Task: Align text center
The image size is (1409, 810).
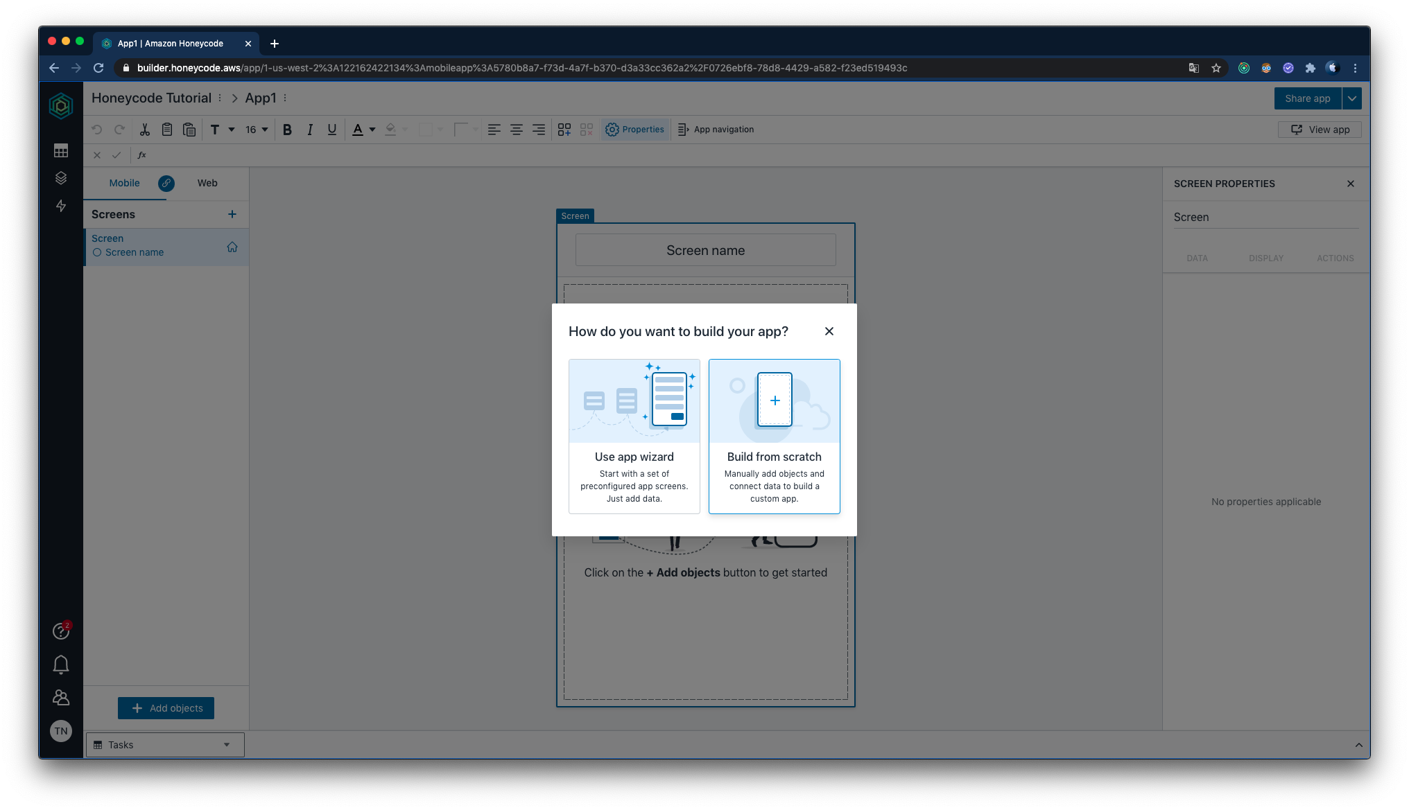Action: pos(517,130)
